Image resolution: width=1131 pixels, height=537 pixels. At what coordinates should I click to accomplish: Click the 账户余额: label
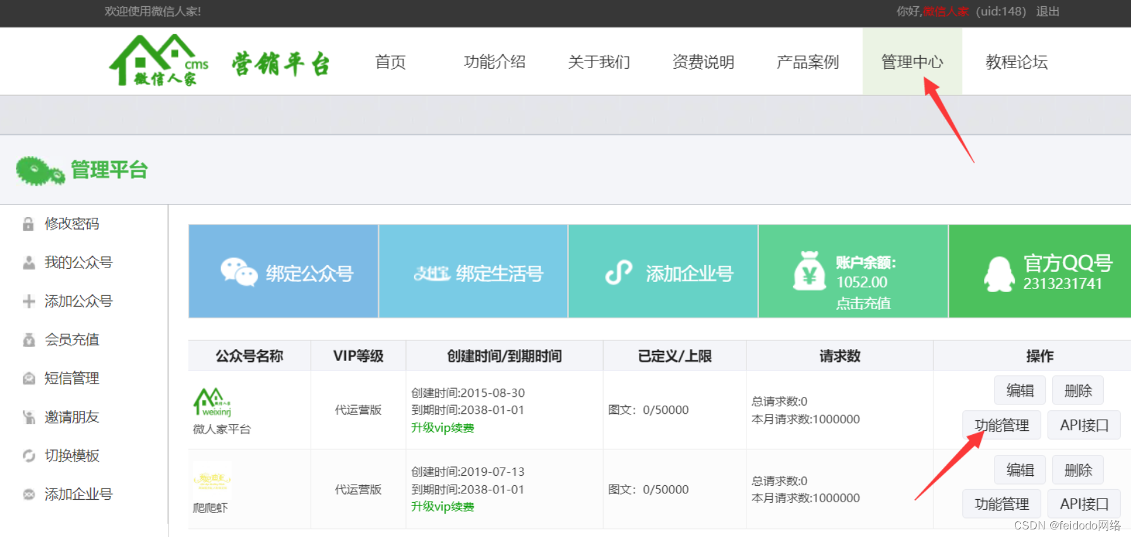pos(866,263)
